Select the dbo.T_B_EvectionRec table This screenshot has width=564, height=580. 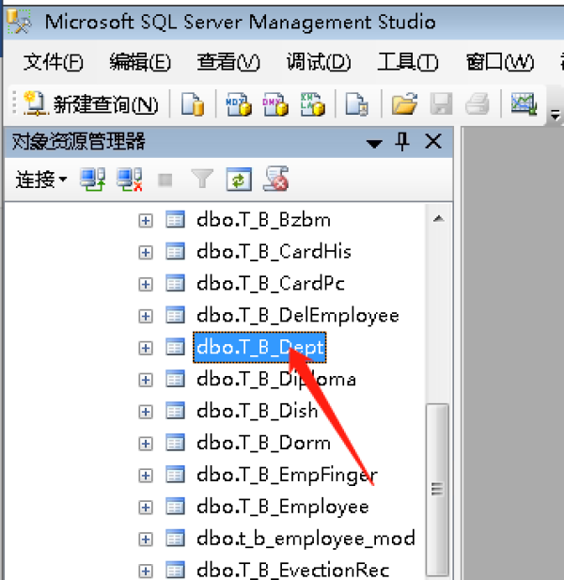[293, 571]
